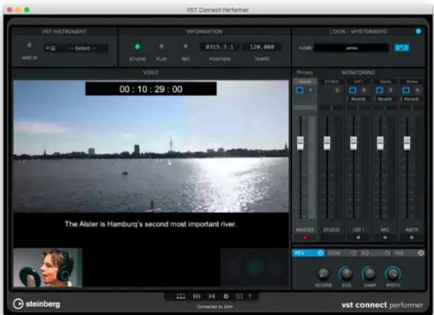Click the timecode 00:10:29:00 display
This screenshot has width=434, height=315.
(151, 89)
